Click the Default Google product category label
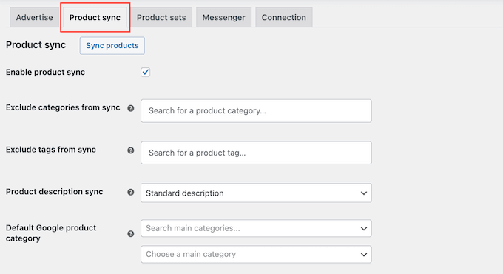 pyautogui.click(x=51, y=233)
